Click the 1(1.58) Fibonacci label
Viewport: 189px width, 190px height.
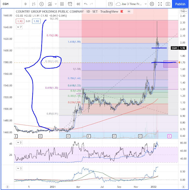point(77,69)
